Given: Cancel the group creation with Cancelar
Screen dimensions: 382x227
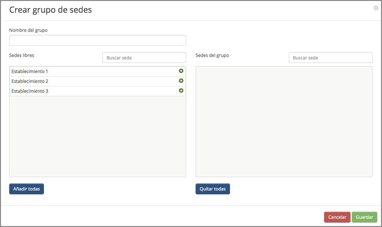Looking at the screenshot, I should (337, 217).
